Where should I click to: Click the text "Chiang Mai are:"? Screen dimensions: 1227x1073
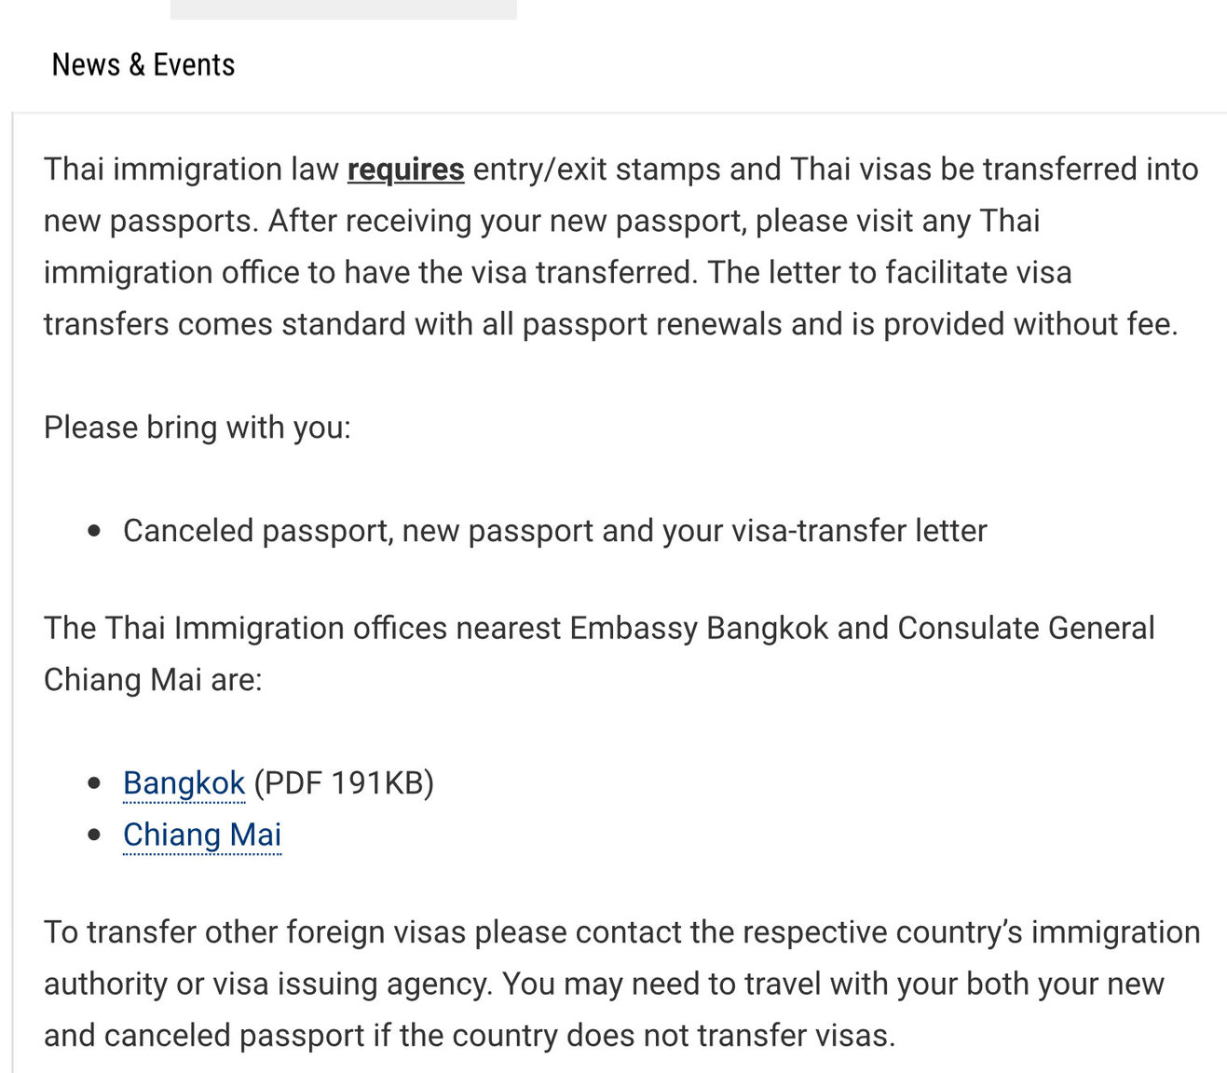153,681
